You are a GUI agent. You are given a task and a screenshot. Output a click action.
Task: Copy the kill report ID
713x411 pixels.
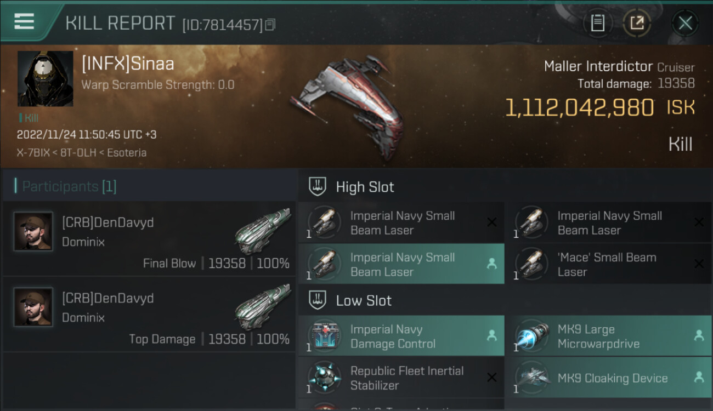tap(270, 25)
